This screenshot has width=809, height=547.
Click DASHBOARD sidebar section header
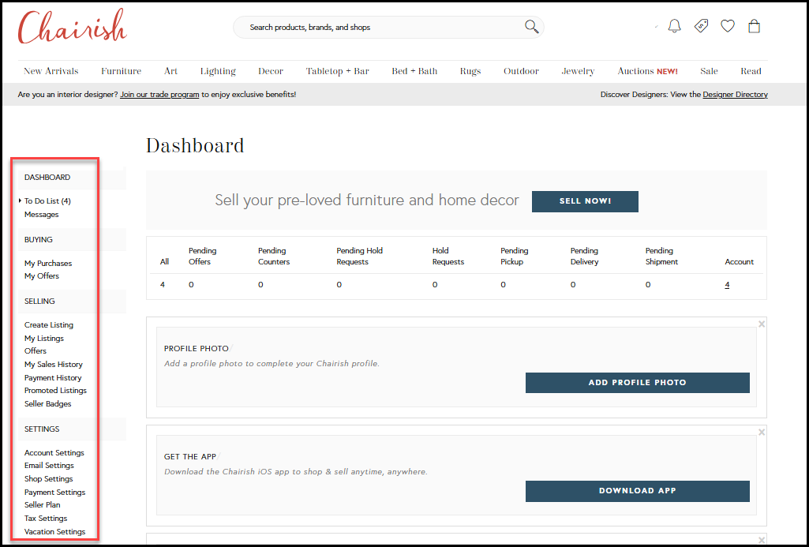47,178
